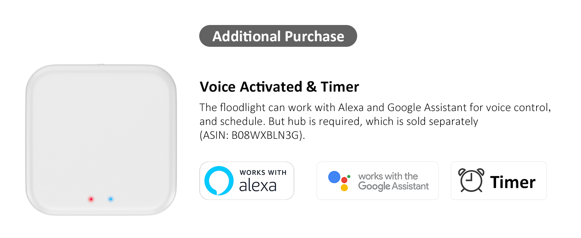The width and height of the screenshot is (581, 238).
Task: Select the yellow Google Assistant dot
Action: tap(344, 188)
